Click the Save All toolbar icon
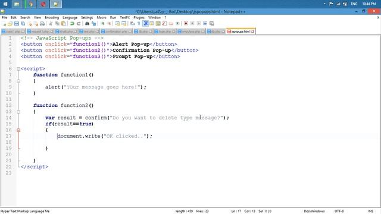The width and height of the screenshot is (381, 214). [x=23, y=24]
